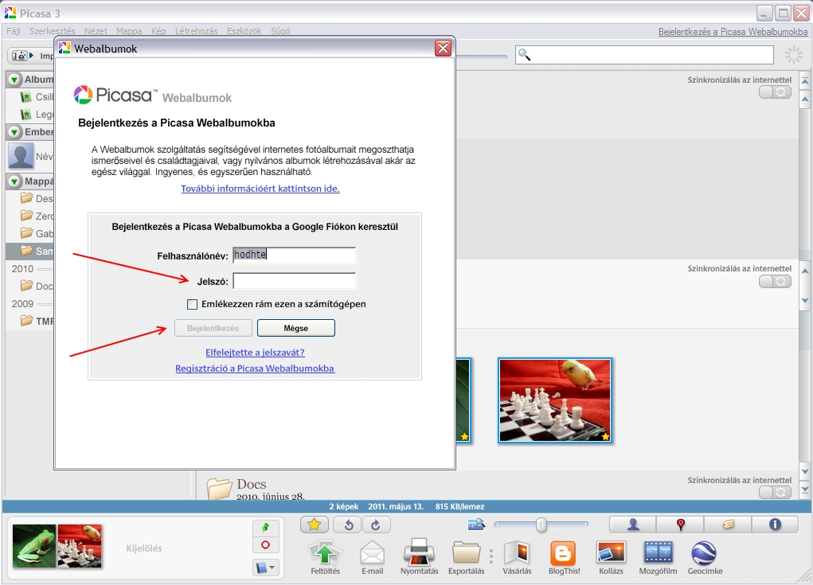The image size is (813, 585).
Task: Click the Feltöltés upload icon
Action: [325, 552]
